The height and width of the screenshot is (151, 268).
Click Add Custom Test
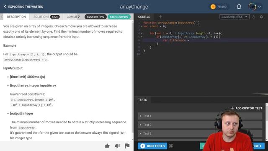point(246,108)
